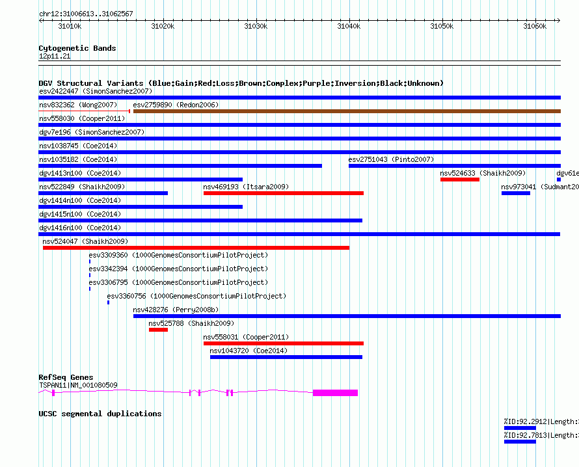Click nsv524047 (Shaikh2009) label
This screenshot has width=579, height=467.
click(85, 241)
